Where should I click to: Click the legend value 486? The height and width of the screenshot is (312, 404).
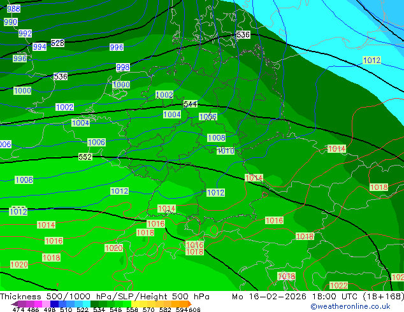(33, 309)
